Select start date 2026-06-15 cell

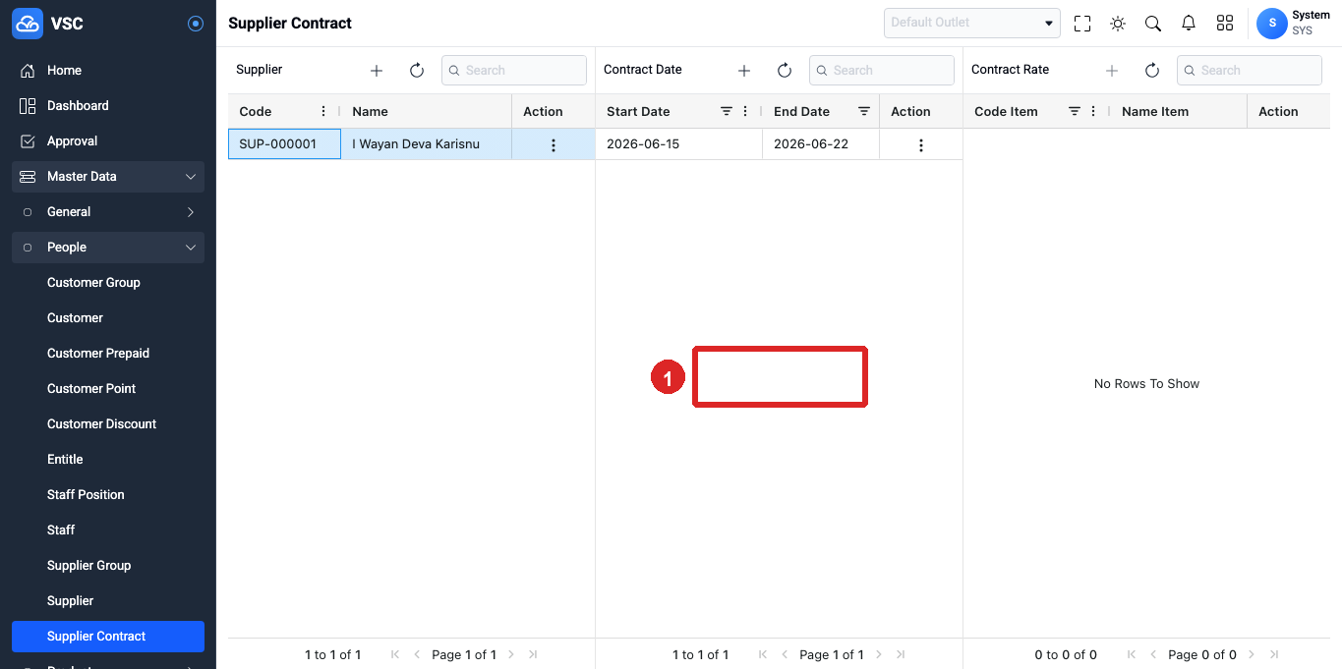click(679, 144)
